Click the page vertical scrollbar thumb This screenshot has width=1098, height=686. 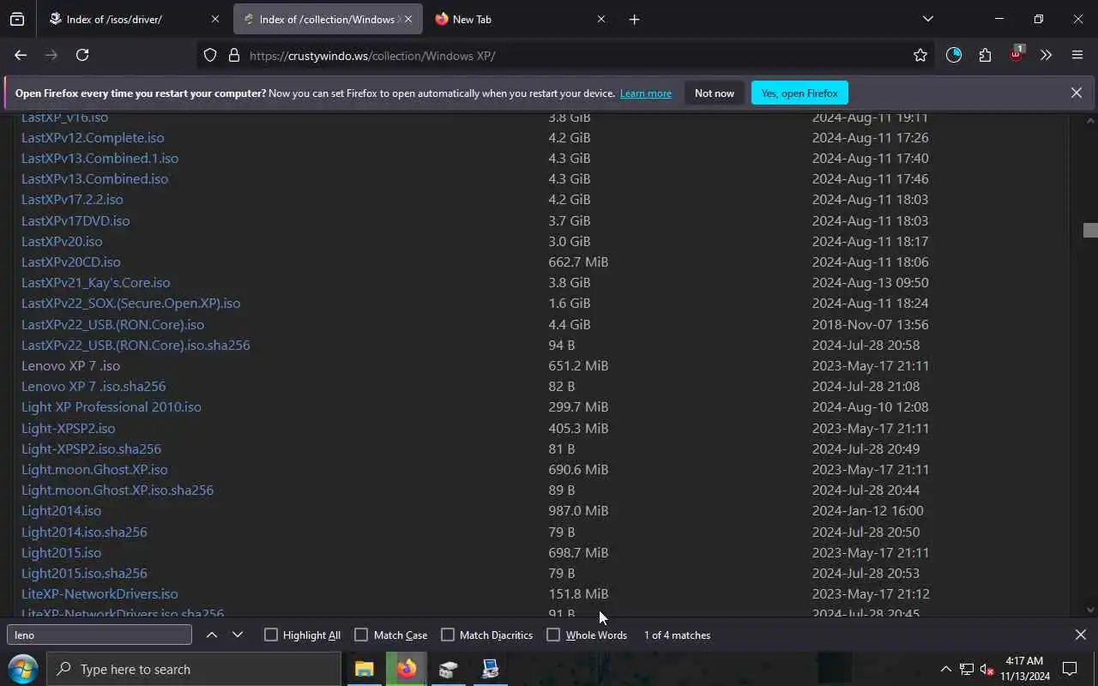(1090, 230)
